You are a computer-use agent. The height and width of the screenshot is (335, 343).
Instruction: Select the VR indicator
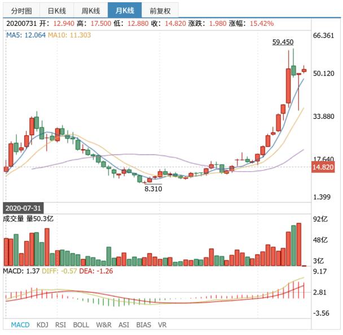[162, 325]
